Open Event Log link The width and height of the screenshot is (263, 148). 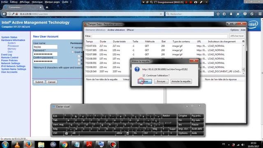(7, 55)
